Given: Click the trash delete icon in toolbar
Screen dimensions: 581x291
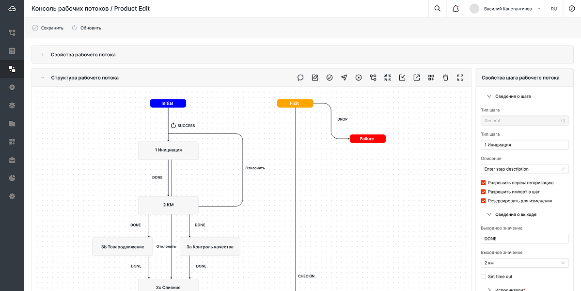Looking at the screenshot, I should (x=446, y=78).
